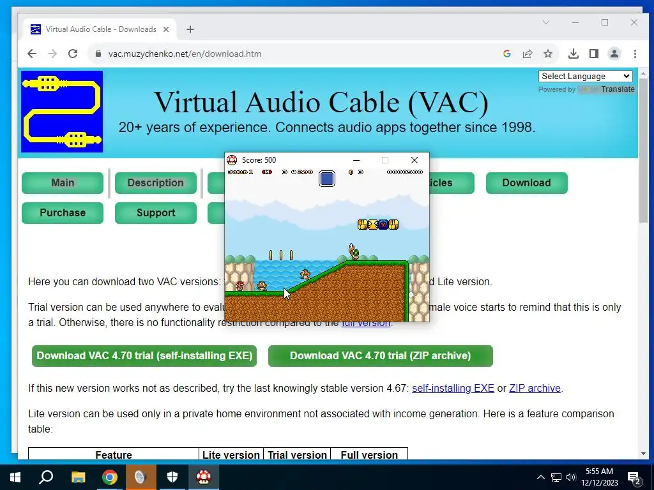
Task: Click Windows Security shield taskbar icon
Action: coord(172,477)
